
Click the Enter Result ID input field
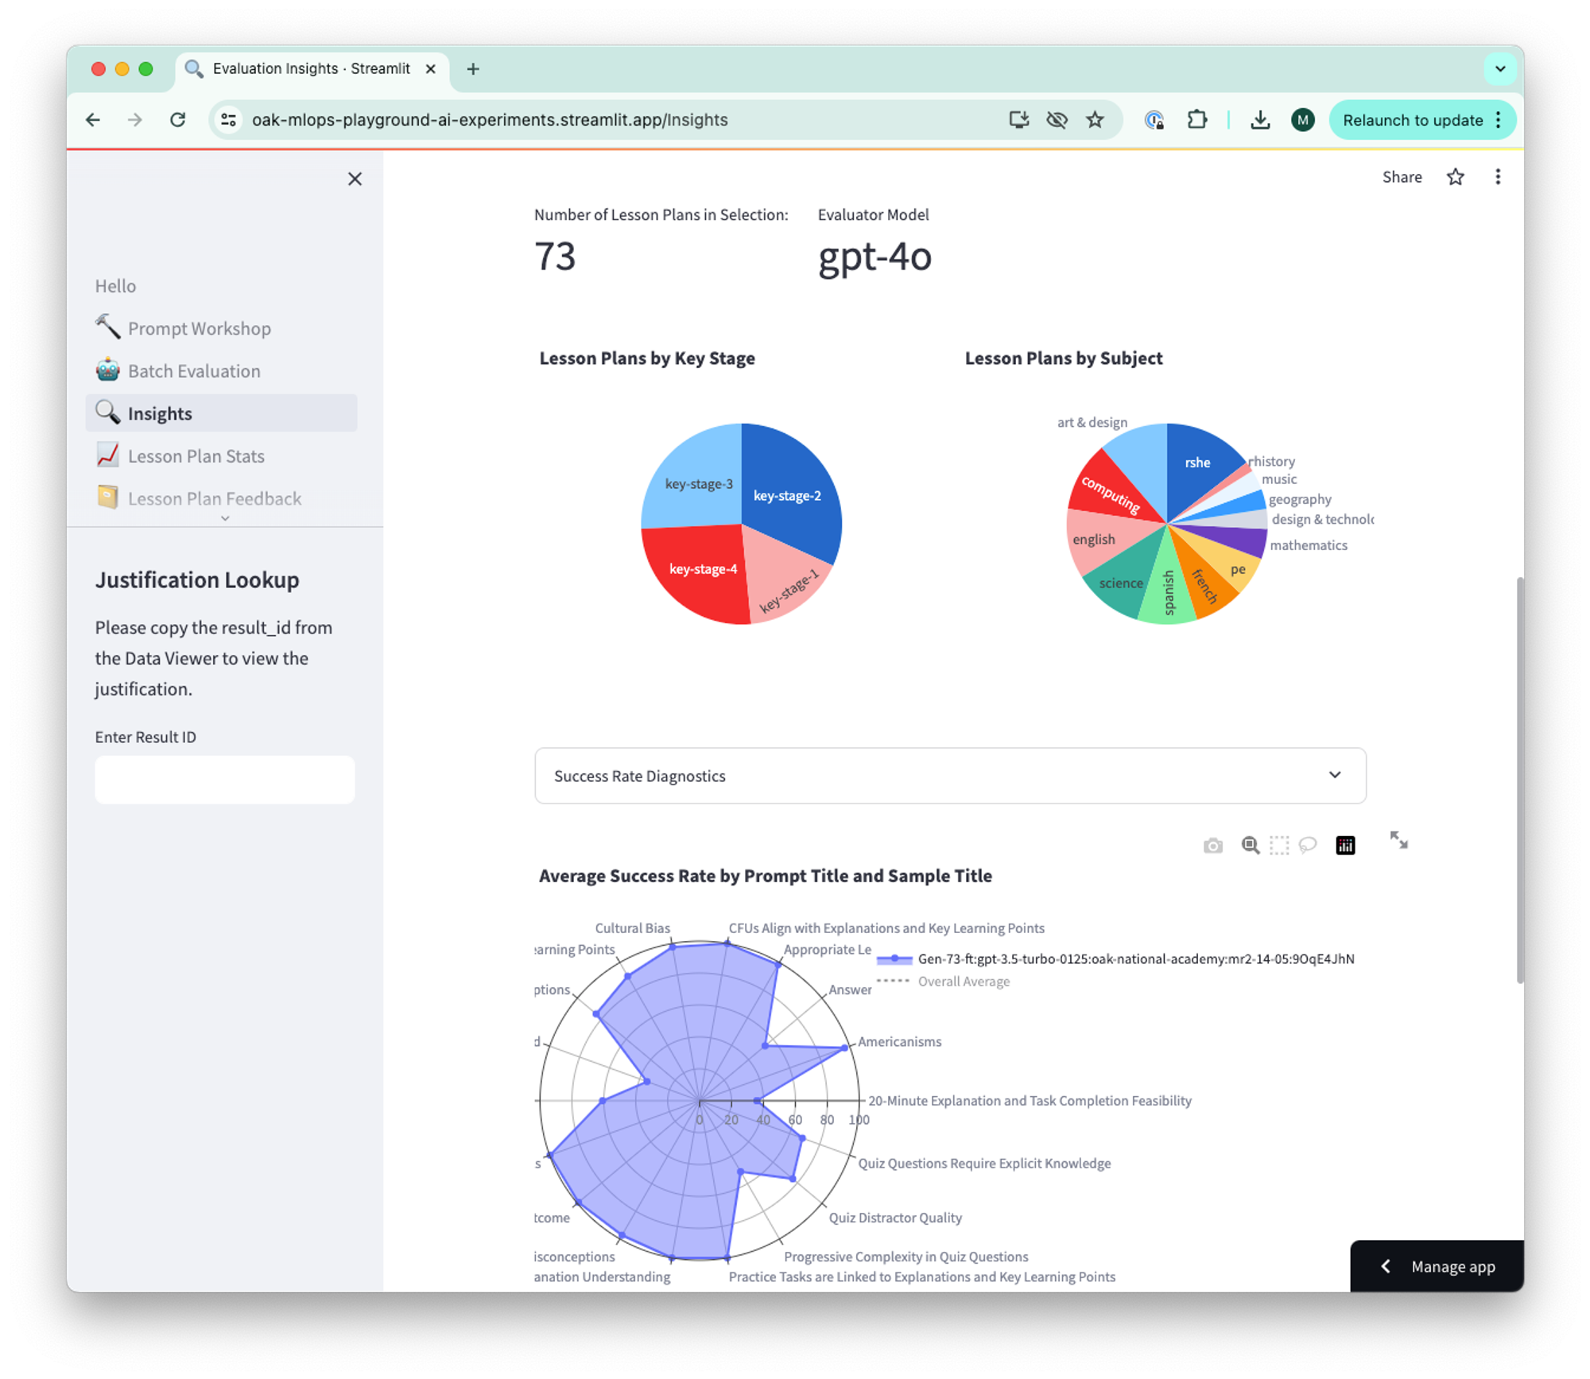[224, 780]
